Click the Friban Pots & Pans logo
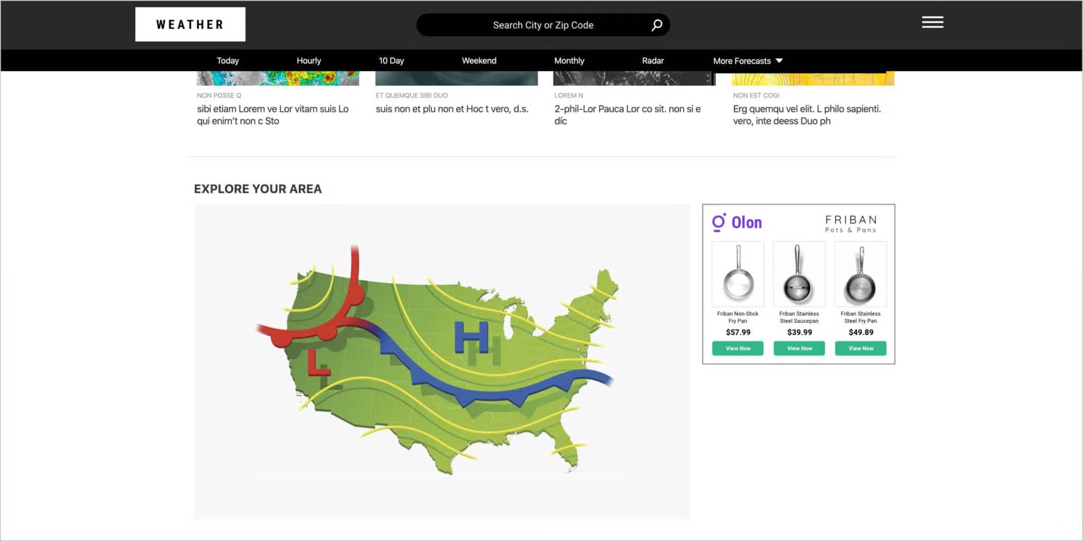Image resolution: width=1083 pixels, height=541 pixels. pos(851,223)
